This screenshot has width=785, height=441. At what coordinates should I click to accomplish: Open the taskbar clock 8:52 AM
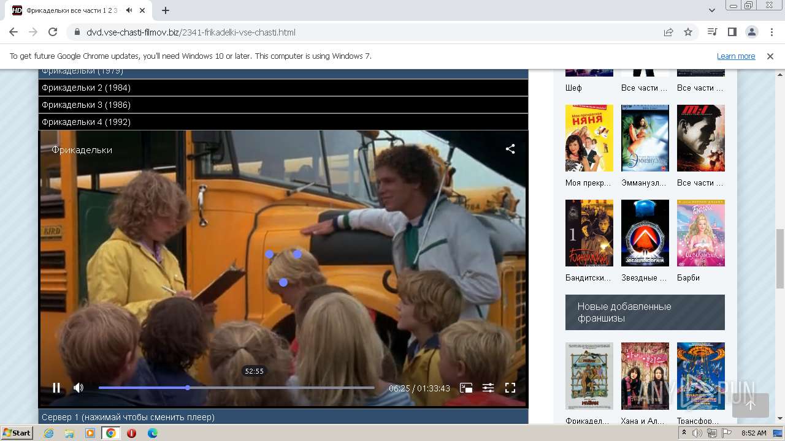[x=754, y=433]
